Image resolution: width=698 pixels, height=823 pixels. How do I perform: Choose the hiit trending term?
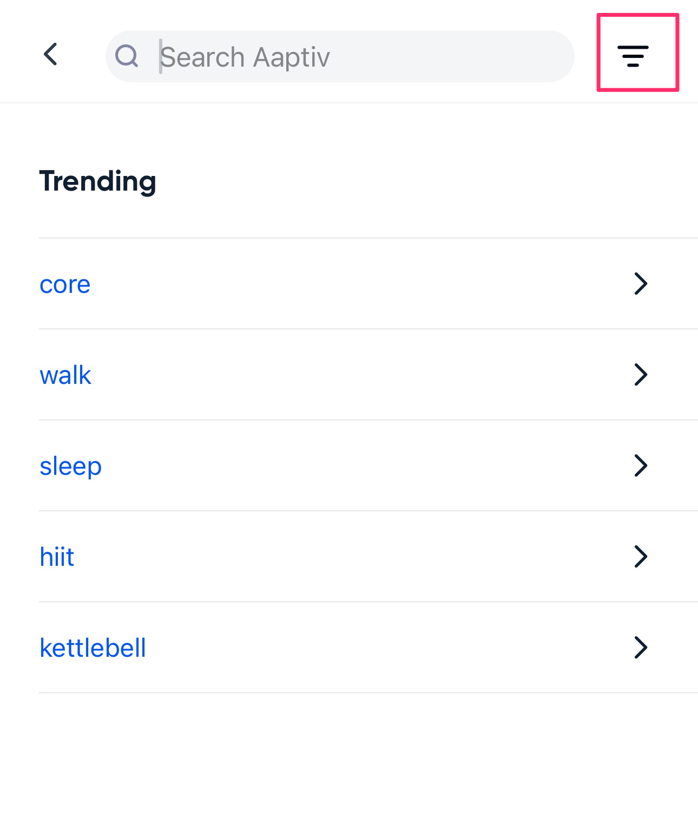(x=57, y=557)
